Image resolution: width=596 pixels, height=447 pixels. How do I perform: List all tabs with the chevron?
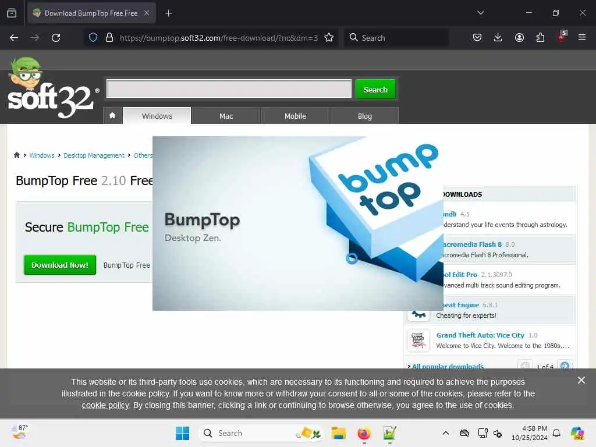click(481, 13)
